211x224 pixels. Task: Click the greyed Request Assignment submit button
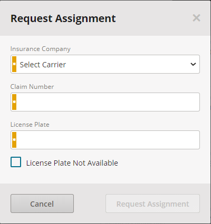[x=152, y=203]
